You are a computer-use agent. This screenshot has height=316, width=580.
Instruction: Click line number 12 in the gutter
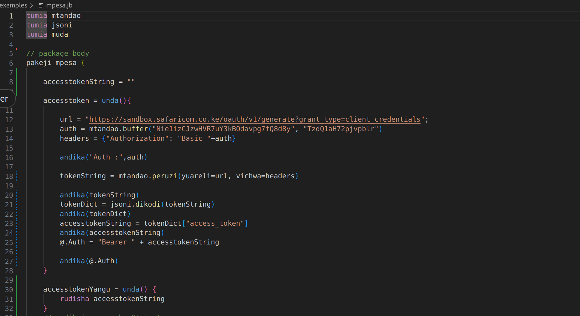pos(9,120)
